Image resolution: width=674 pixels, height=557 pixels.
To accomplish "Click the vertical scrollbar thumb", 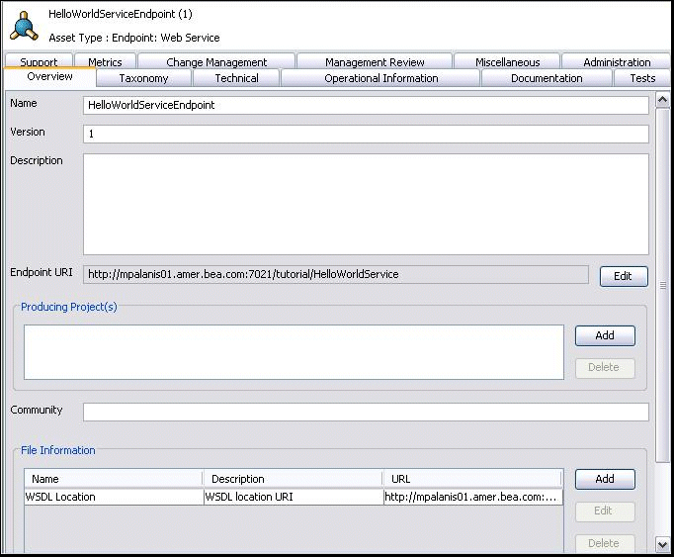I will point(662,285).
